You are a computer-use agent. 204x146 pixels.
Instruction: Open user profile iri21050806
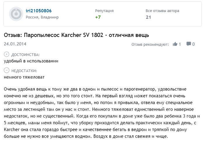[39, 11]
